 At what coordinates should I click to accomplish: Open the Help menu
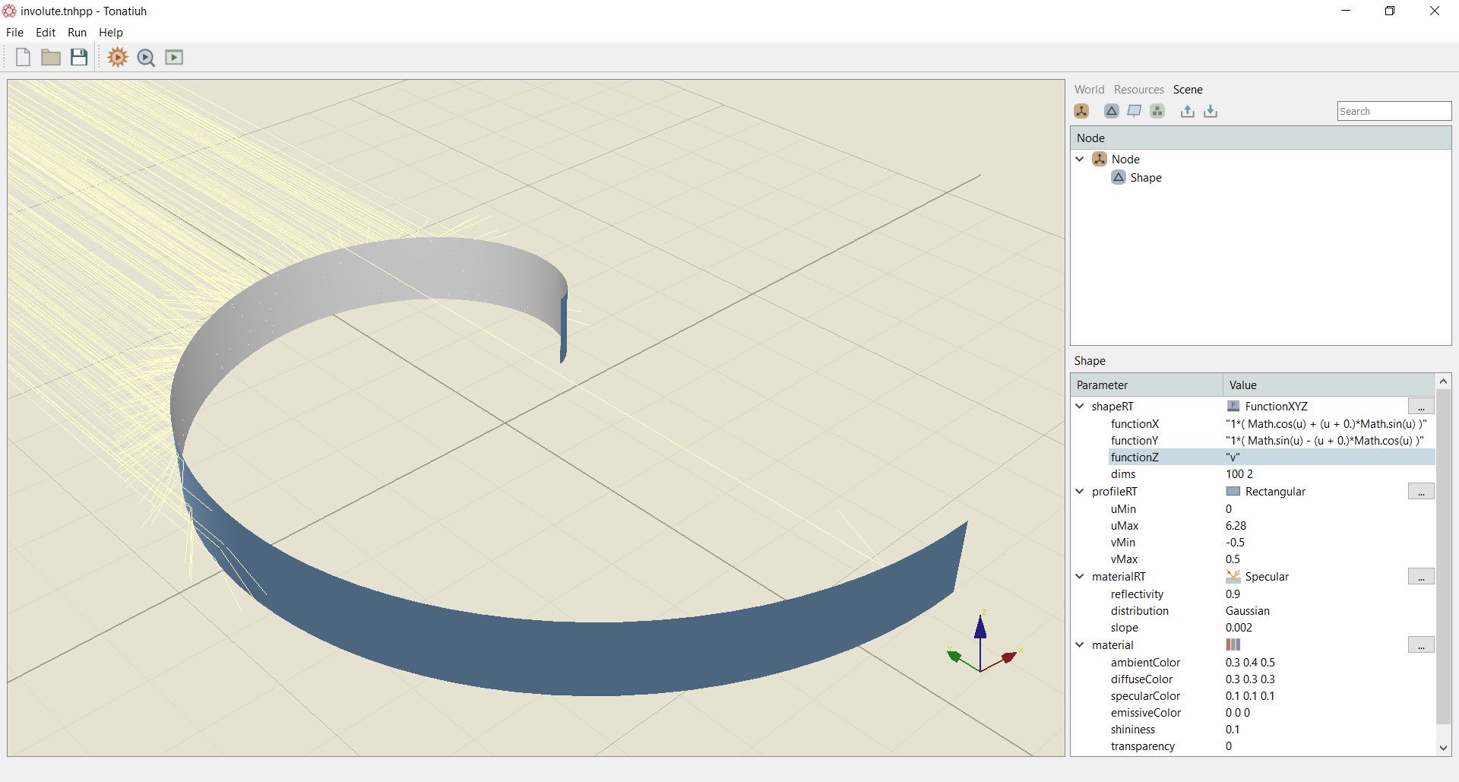tap(111, 32)
